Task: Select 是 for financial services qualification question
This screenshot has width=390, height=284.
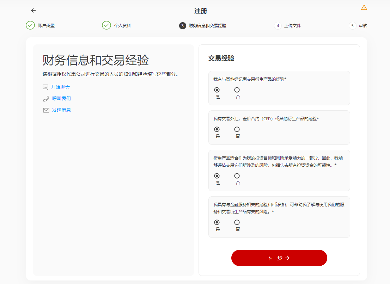Action: click(x=217, y=222)
